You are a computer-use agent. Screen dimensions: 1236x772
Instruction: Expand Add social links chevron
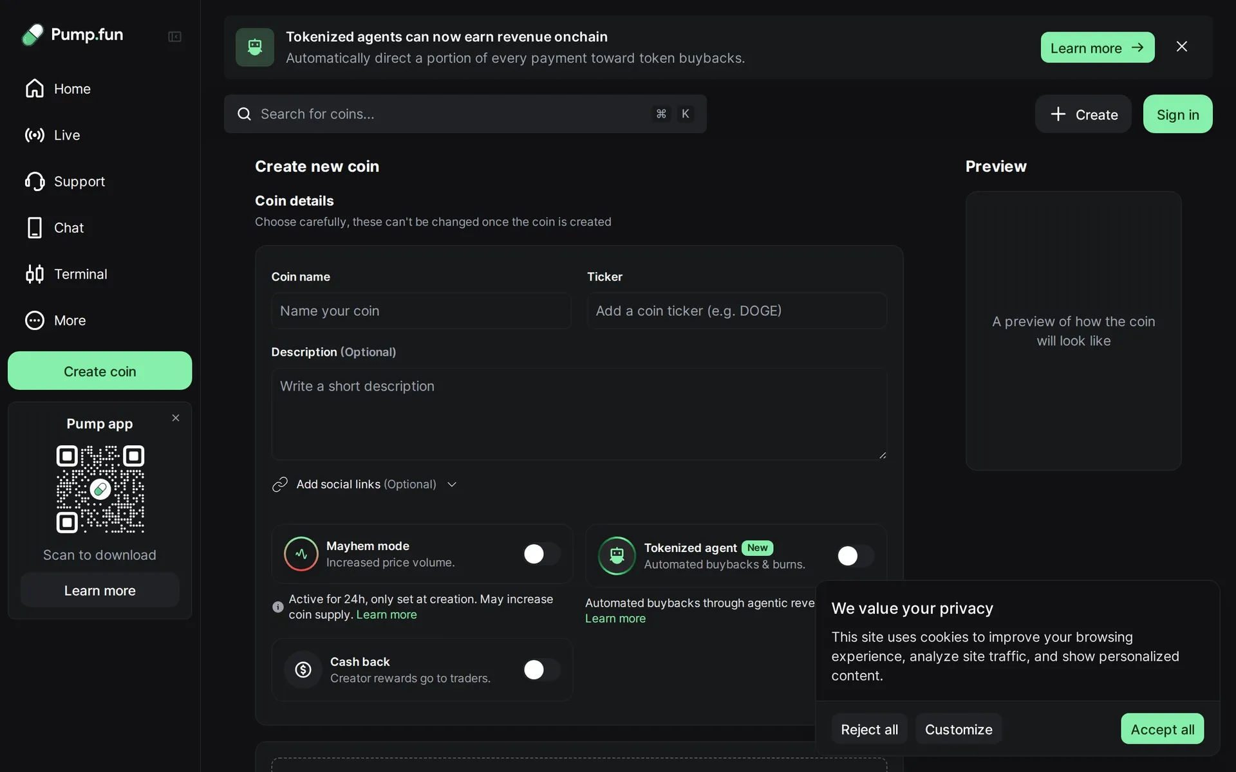[x=452, y=484]
